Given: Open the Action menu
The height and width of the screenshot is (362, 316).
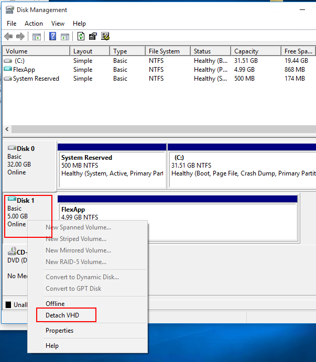Looking at the screenshot, I should point(34,24).
